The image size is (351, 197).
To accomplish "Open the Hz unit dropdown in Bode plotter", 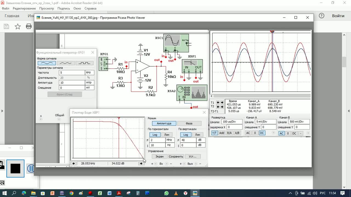I will [x=170, y=145].
